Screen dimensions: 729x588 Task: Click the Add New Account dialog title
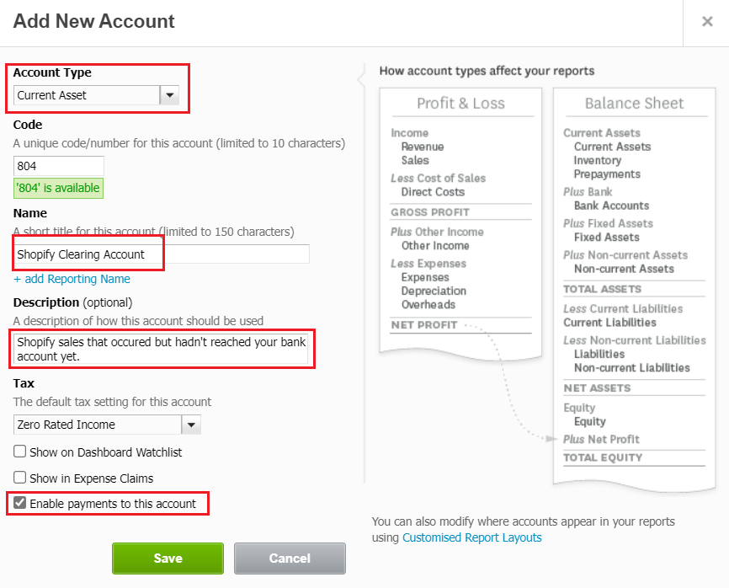coord(93,22)
